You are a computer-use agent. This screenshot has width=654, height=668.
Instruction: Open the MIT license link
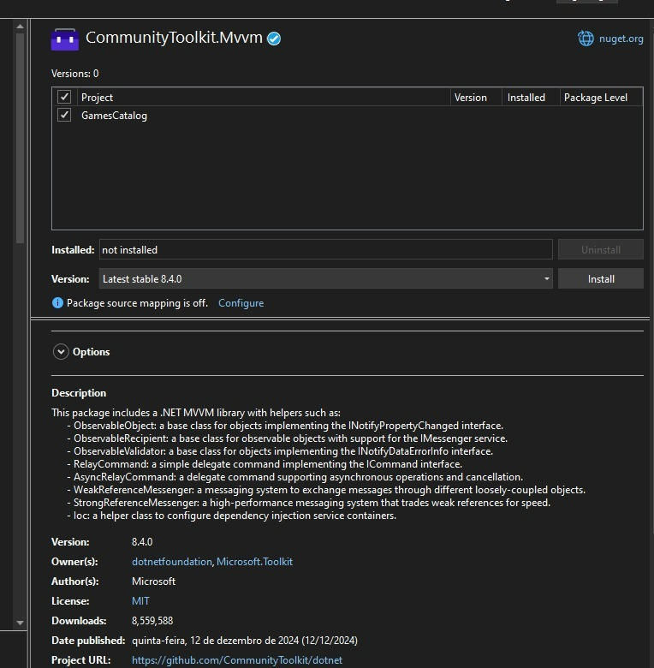point(140,601)
